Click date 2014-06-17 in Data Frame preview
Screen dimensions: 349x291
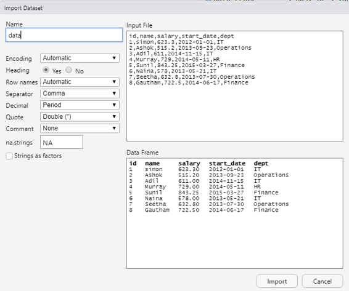(x=226, y=210)
